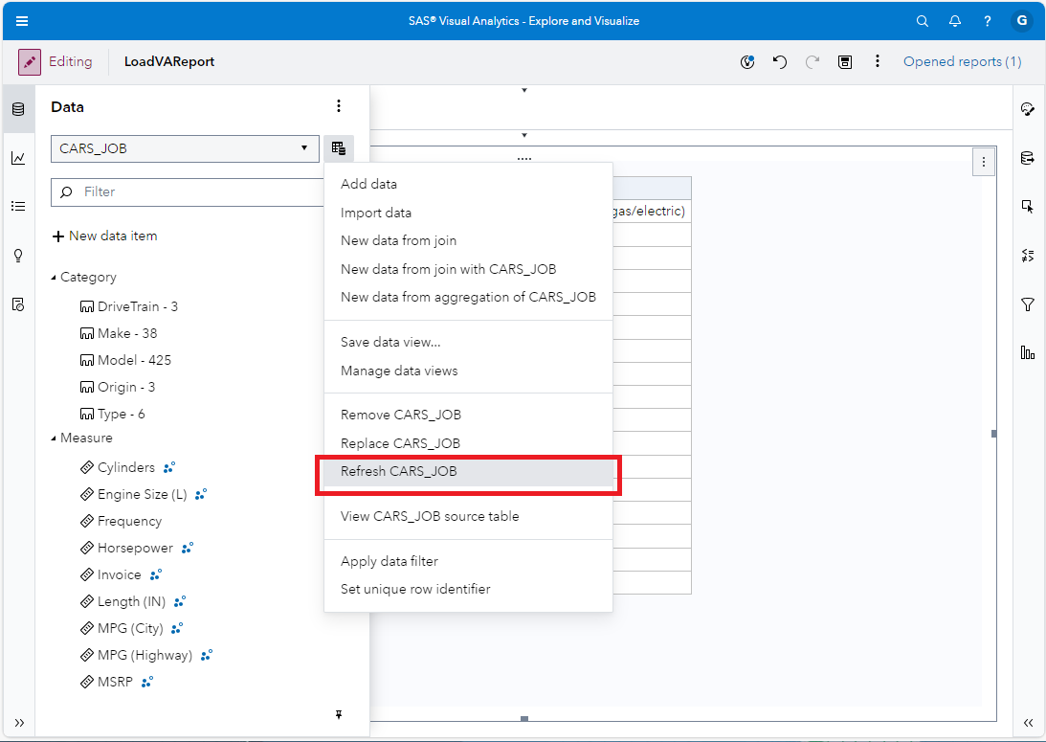This screenshot has height=742, width=1046.
Task: Open the Data pane icon
Action: [19, 108]
